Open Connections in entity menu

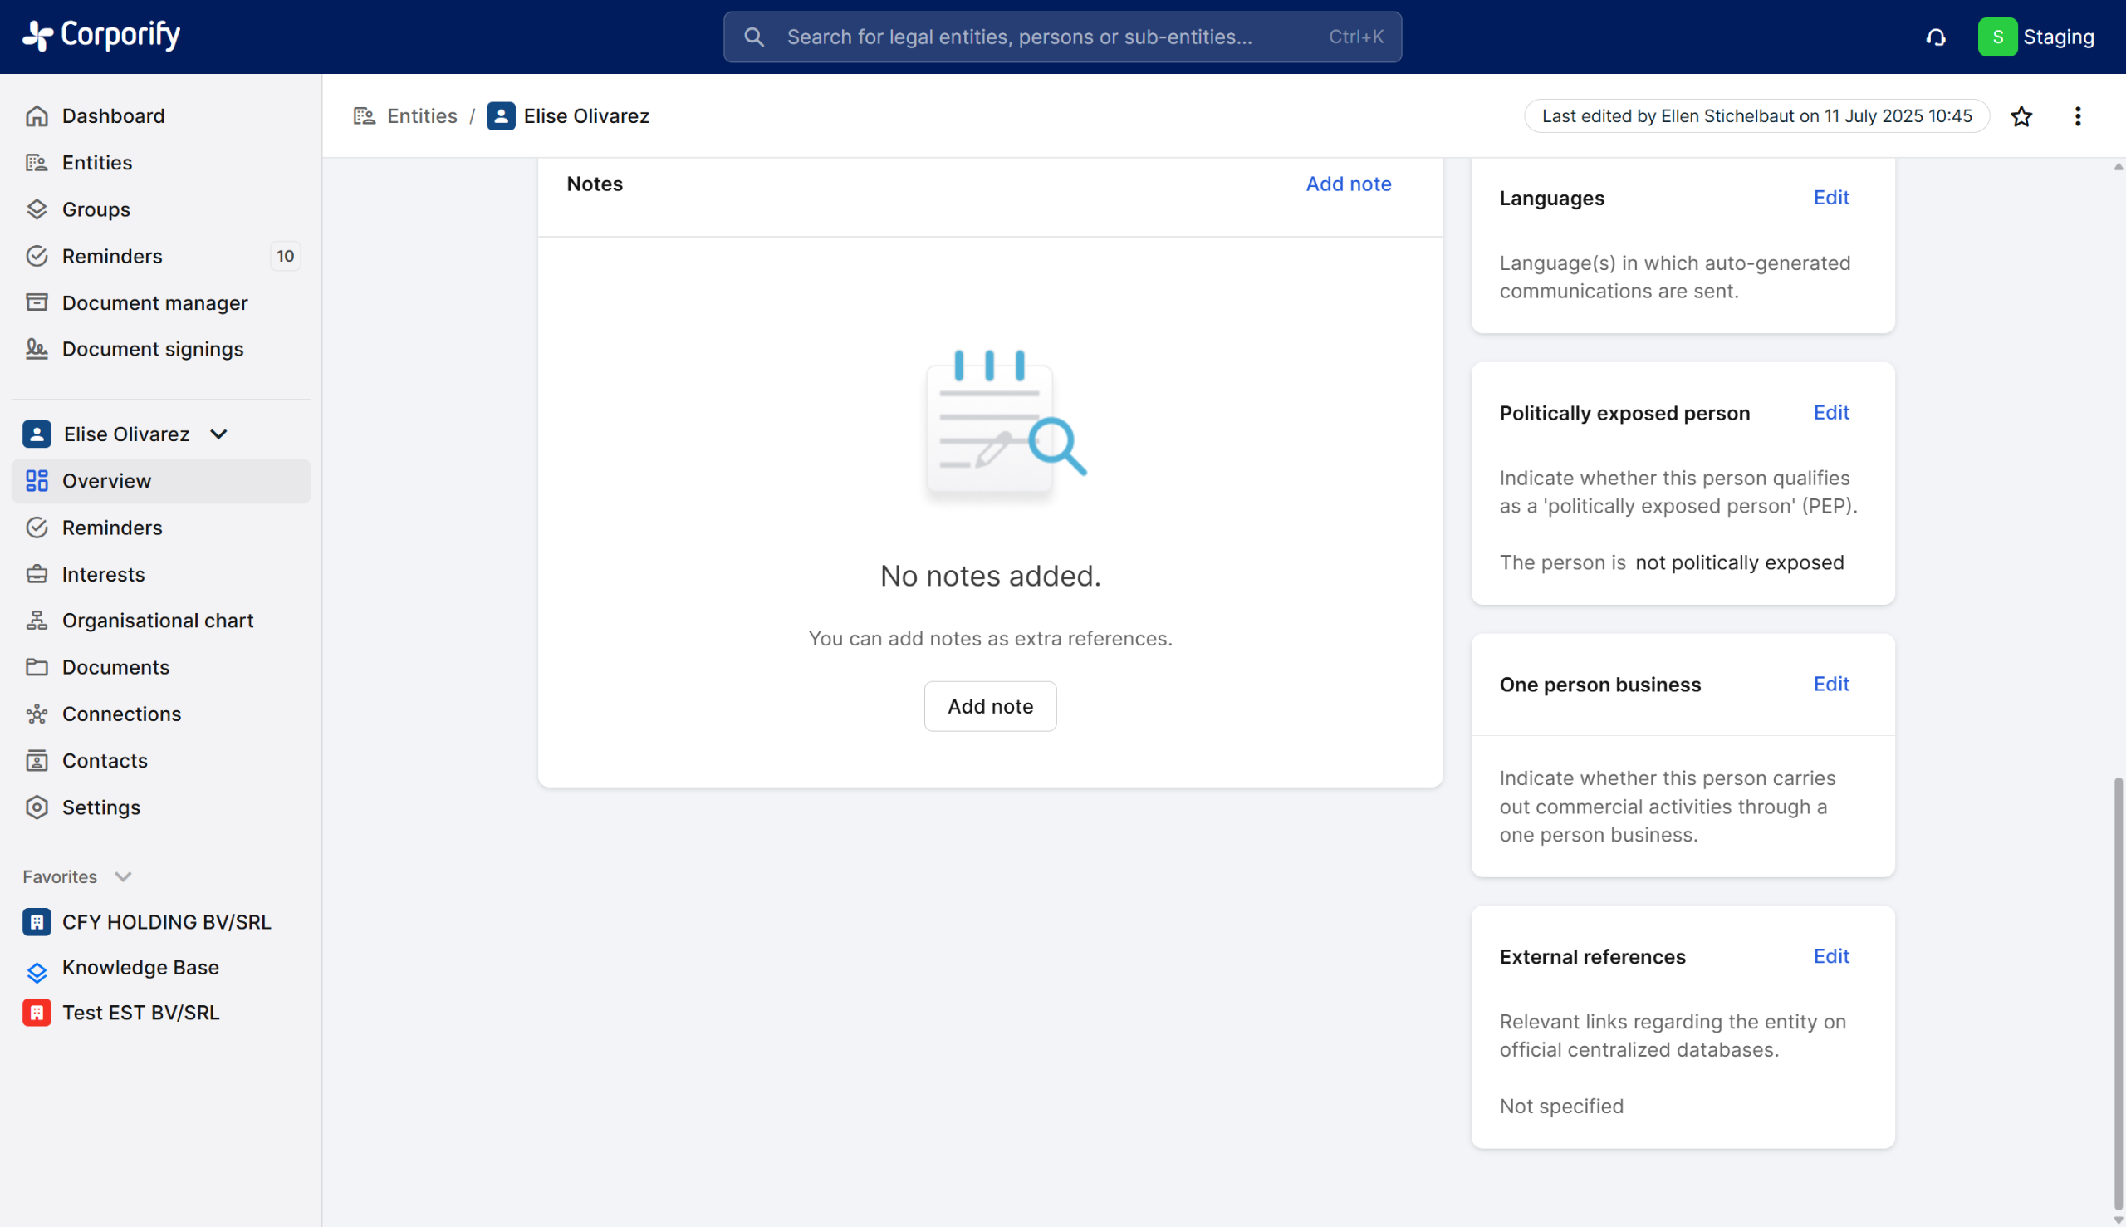tap(121, 714)
